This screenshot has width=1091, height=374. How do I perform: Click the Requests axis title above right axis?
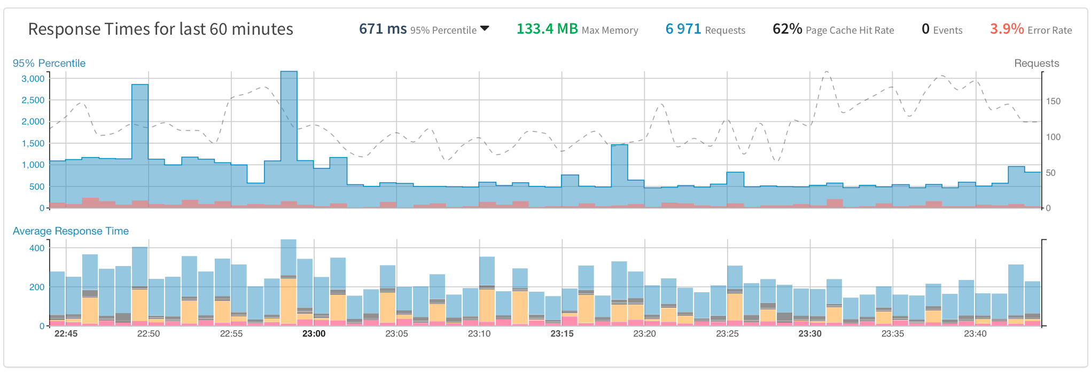click(1037, 63)
